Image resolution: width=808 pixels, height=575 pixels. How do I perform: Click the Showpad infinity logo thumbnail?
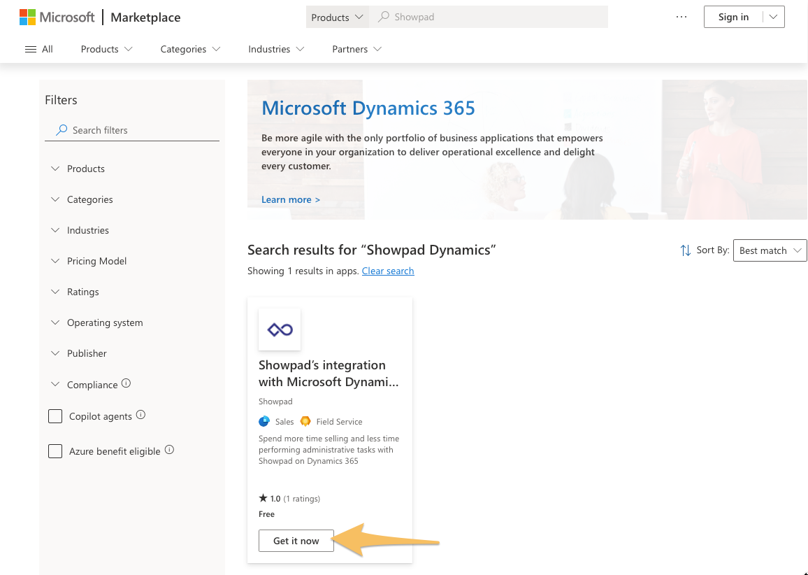point(280,329)
